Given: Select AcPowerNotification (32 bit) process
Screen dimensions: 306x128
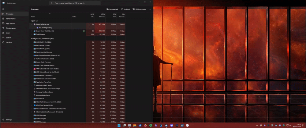Looking at the screenshot, I should (x=78, y=59).
